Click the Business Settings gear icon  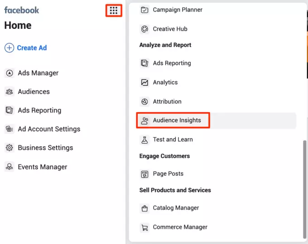9,148
